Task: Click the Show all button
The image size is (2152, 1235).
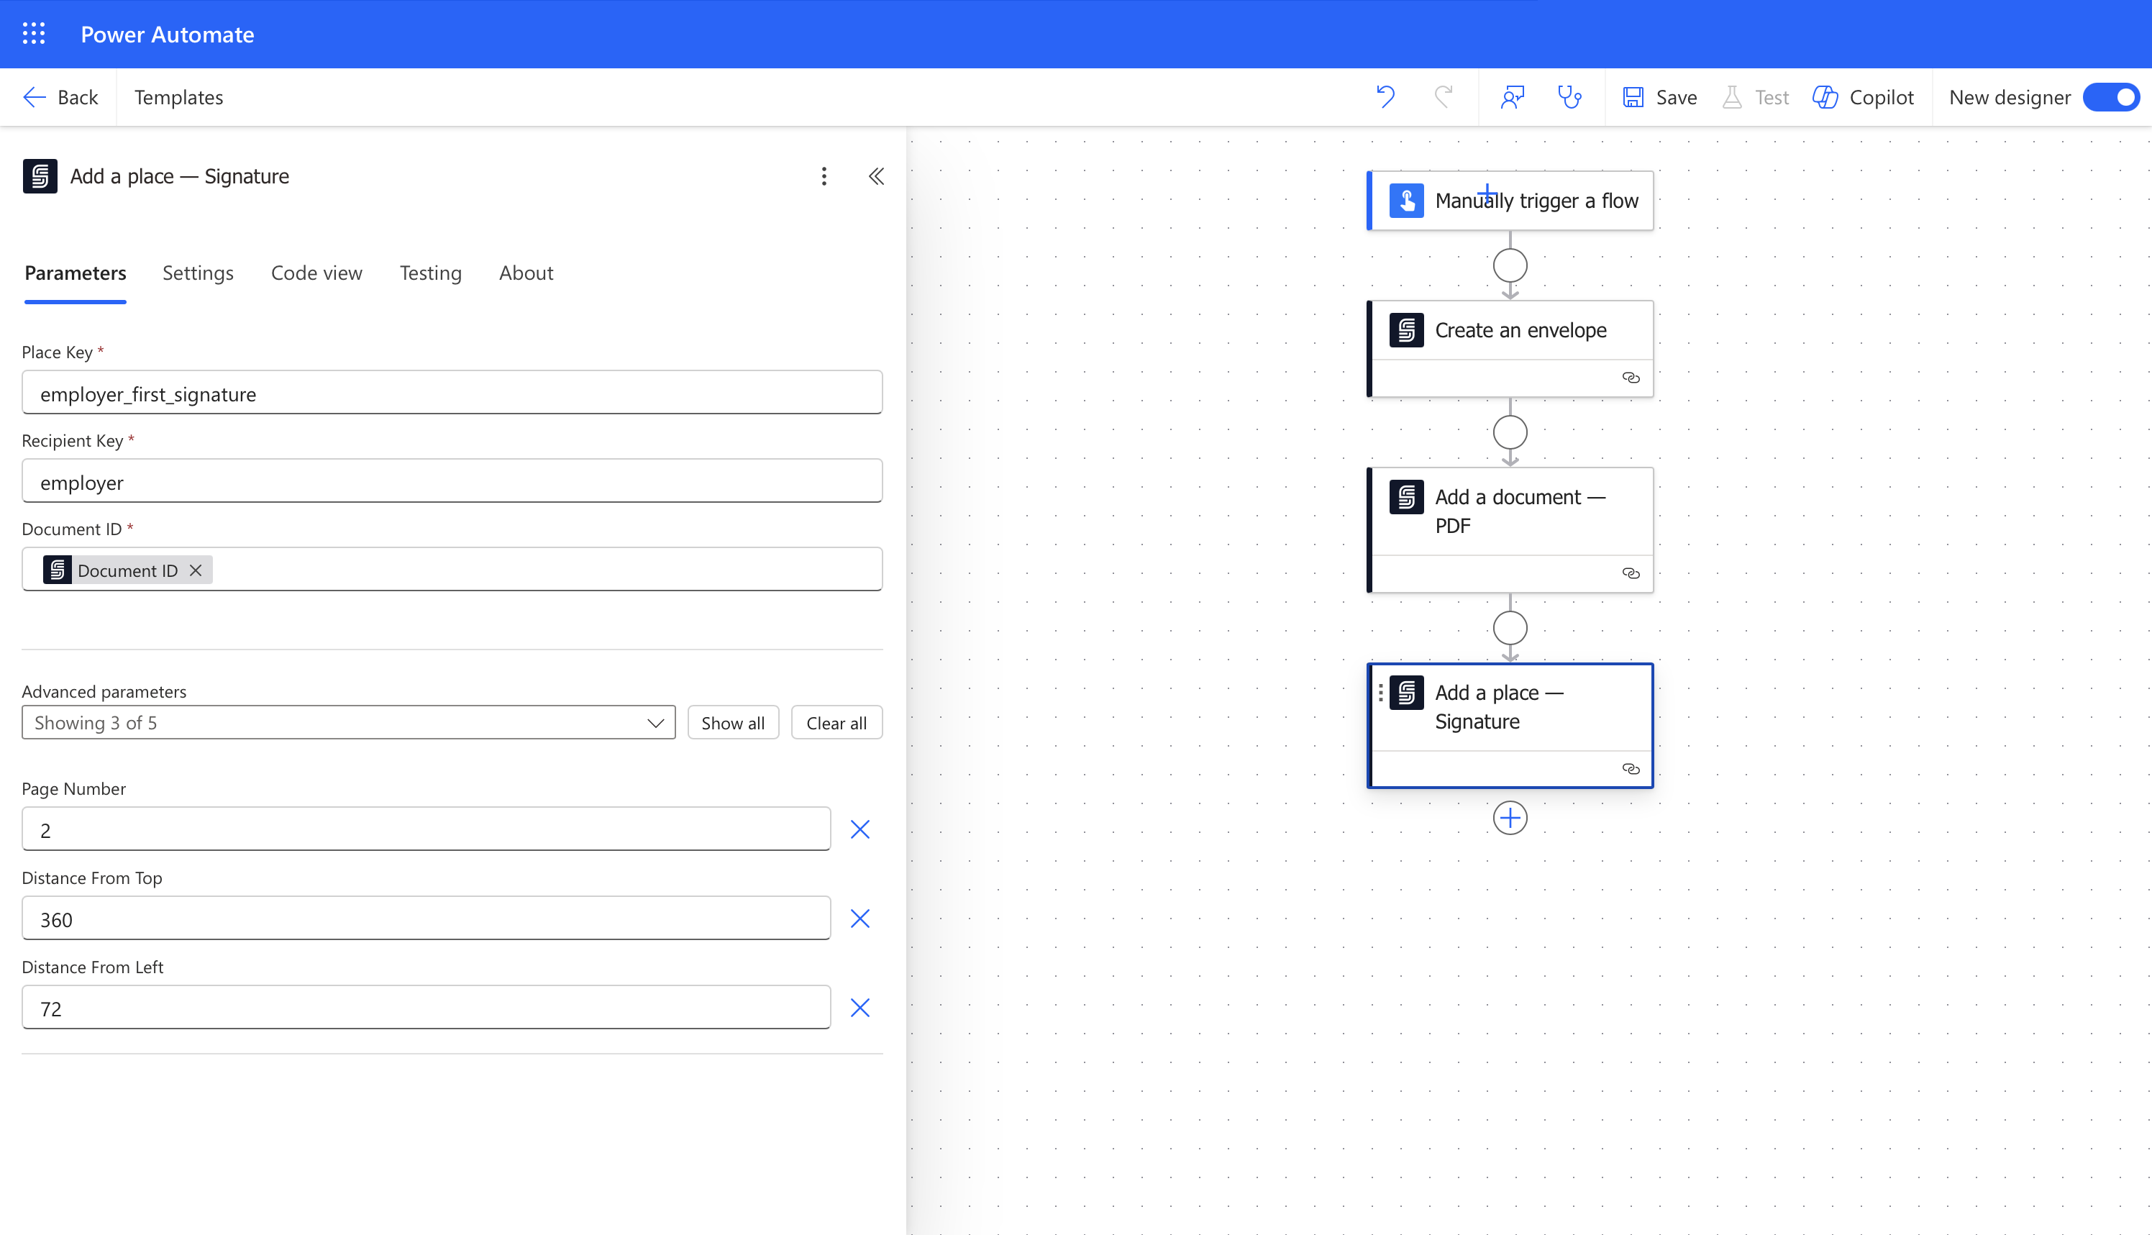Action: [734, 723]
